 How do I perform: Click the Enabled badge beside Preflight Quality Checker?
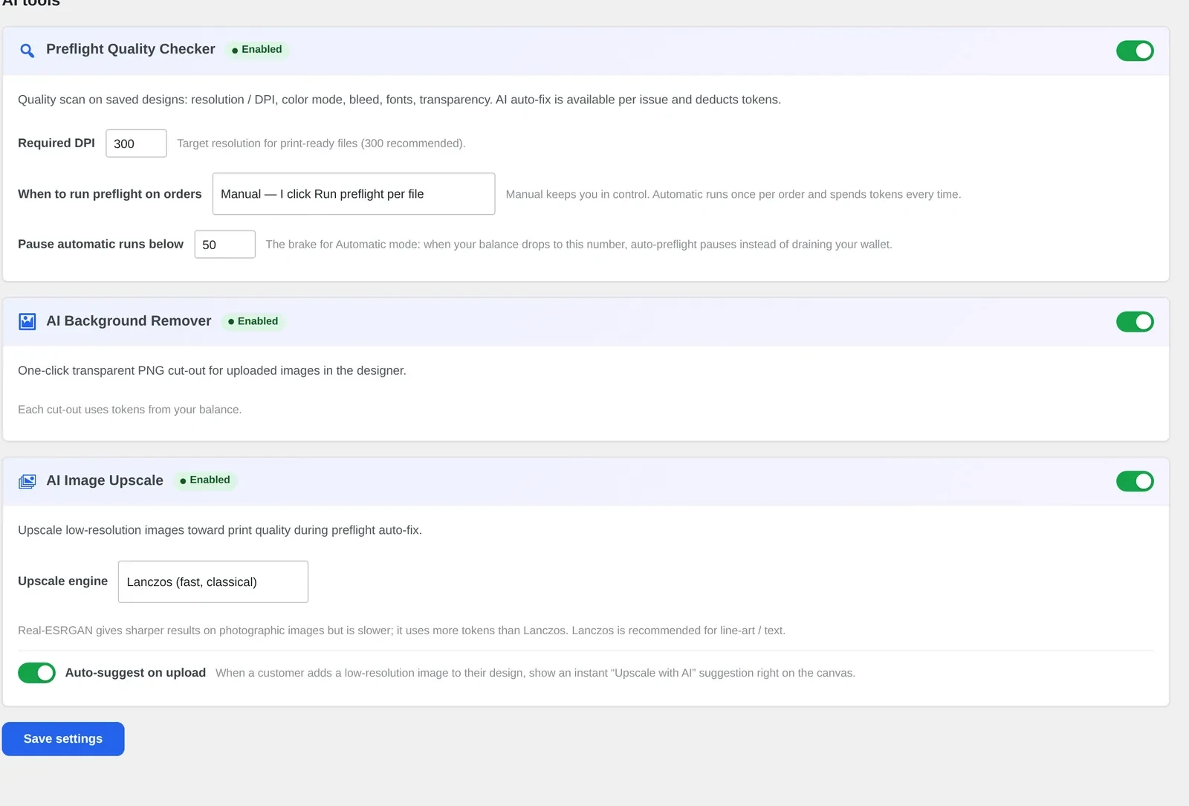256,50
